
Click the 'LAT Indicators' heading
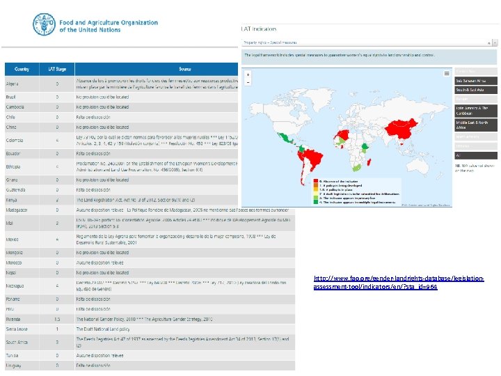click(259, 29)
